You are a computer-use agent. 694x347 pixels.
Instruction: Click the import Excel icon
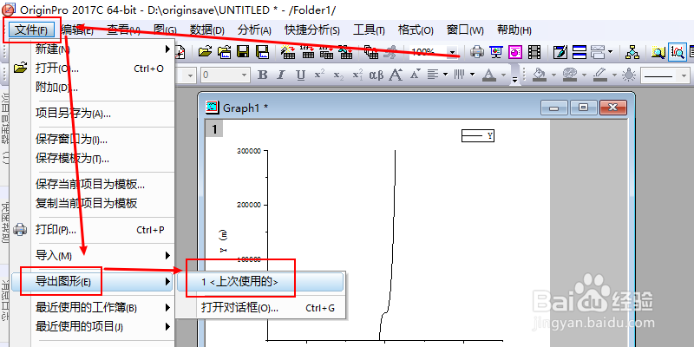point(345,52)
